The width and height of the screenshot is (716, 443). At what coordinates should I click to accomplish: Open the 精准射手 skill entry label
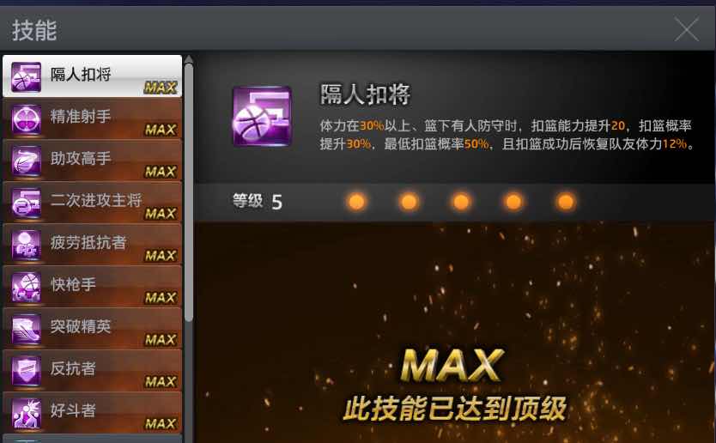click(81, 117)
